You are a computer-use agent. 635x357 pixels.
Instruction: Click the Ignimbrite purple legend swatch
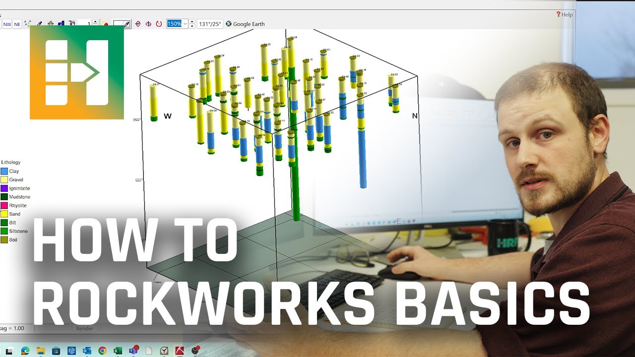pos(4,188)
